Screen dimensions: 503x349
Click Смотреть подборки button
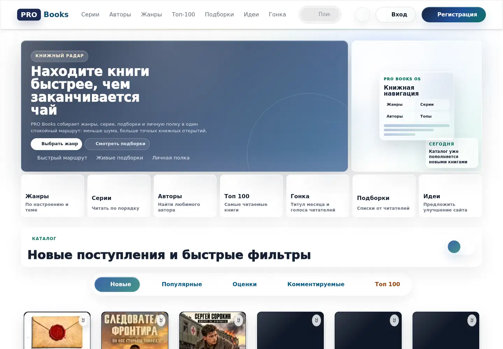[117, 144]
